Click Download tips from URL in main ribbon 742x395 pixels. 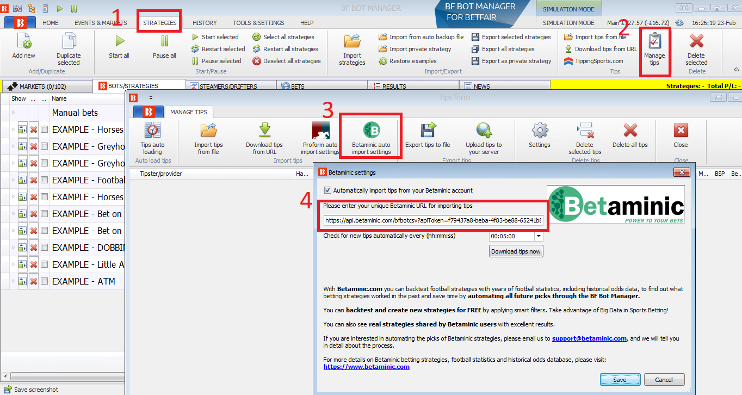coord(601,49)
